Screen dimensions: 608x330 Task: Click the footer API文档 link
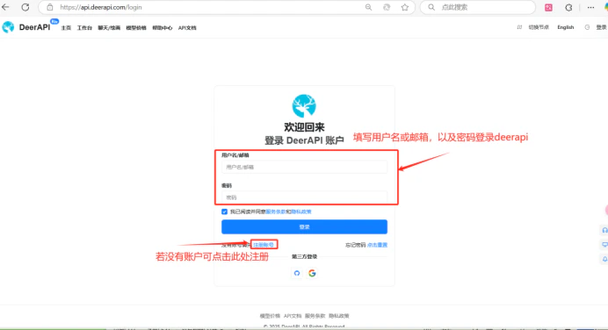pos(293,316)
